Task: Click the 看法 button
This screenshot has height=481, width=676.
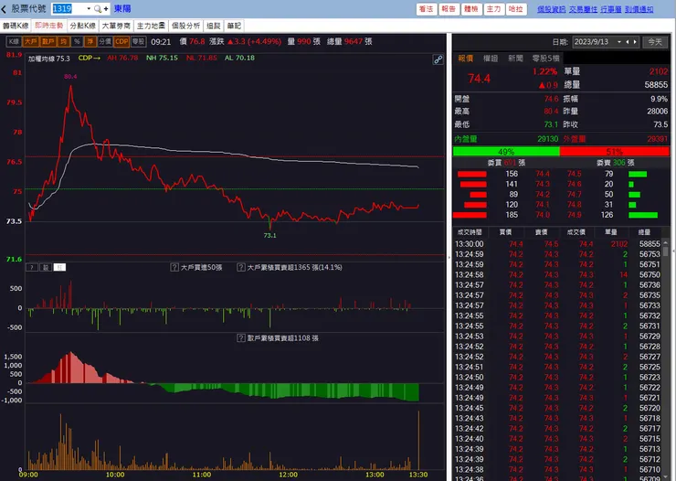Action: tap(427, 9)
